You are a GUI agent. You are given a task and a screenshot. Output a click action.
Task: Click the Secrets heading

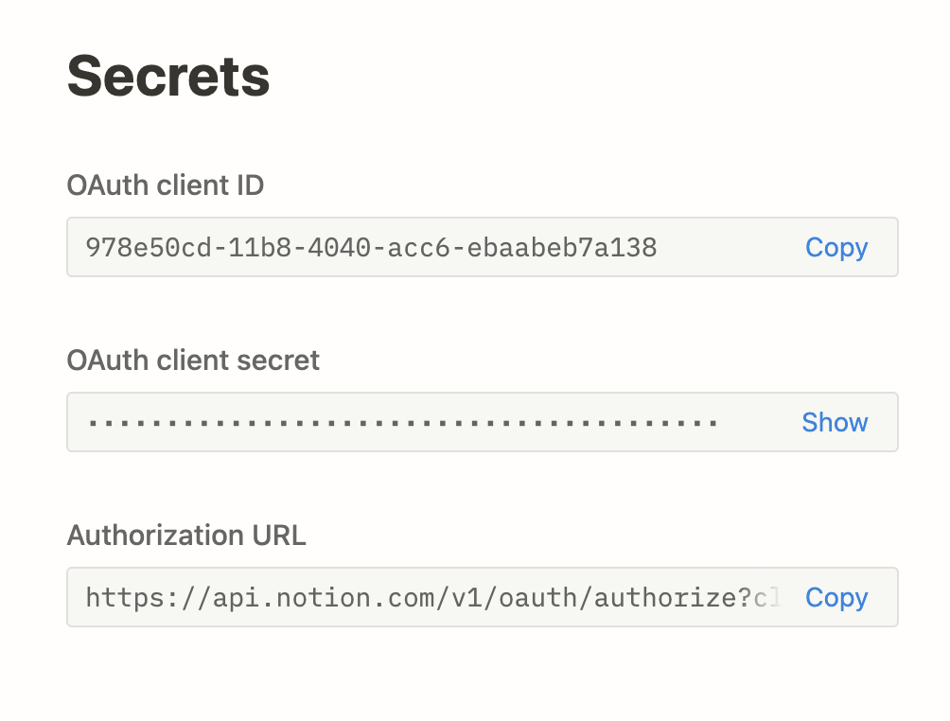click(168, 76)
